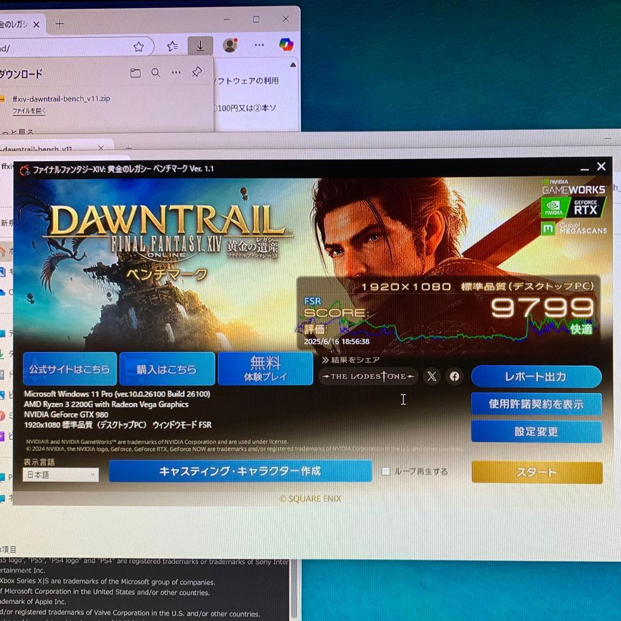This screenshot has height=621, width=621.
Task: Open the downloaded zip via ファイルを開く link
Action: point(29,110)
